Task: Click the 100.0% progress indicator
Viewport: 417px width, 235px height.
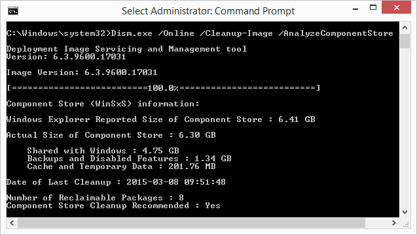Action: (x=163, y=87)
